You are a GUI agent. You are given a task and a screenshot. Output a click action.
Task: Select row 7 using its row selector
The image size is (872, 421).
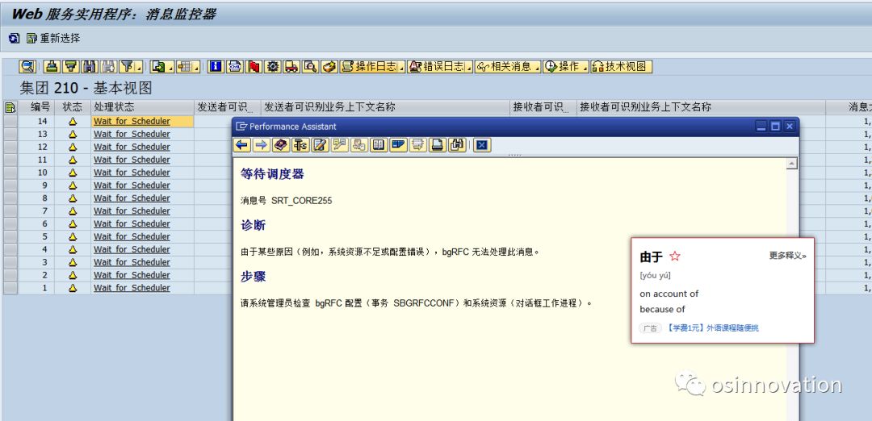[10, 211]
